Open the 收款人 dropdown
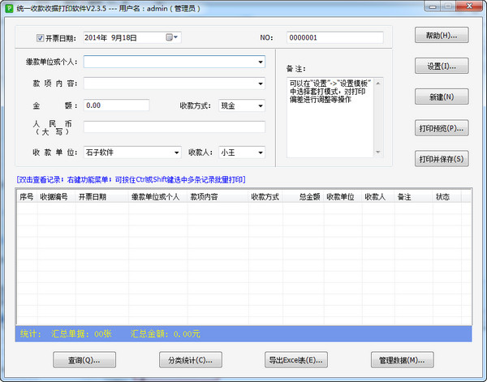Viewport: 487px width, 382px height. pyautogui.click(x=260, y=152)
